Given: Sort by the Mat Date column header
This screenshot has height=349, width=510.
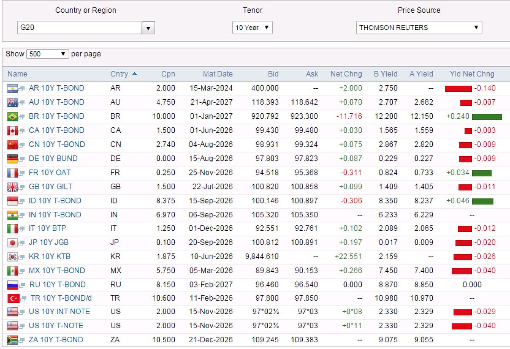Looking at the screenshot, I should [x=218, y=74].
